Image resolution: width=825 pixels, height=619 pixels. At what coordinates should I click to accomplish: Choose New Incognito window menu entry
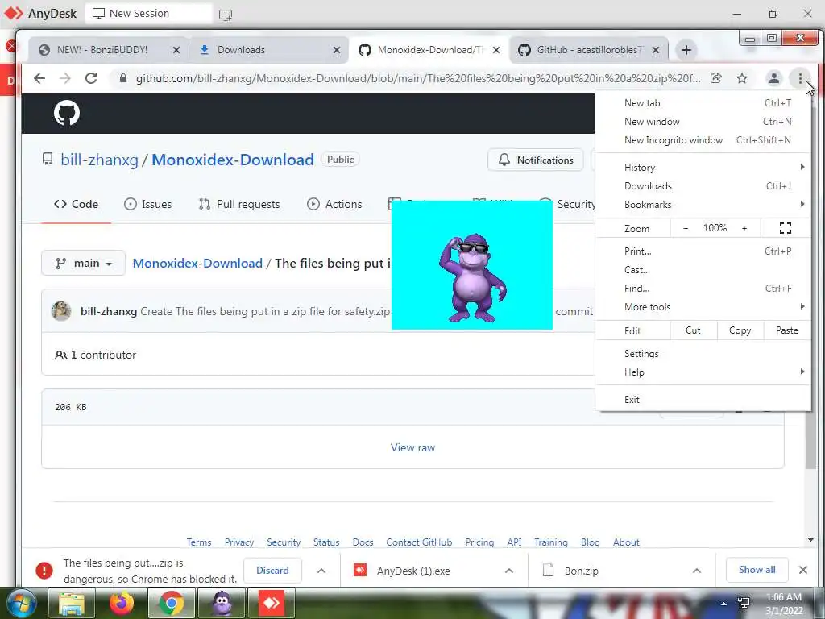tap(703, 140)
